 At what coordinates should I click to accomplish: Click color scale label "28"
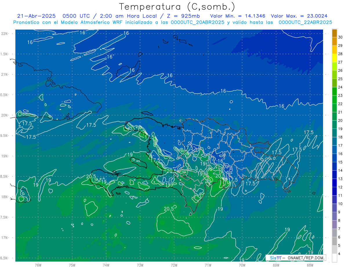click(341, 54)
